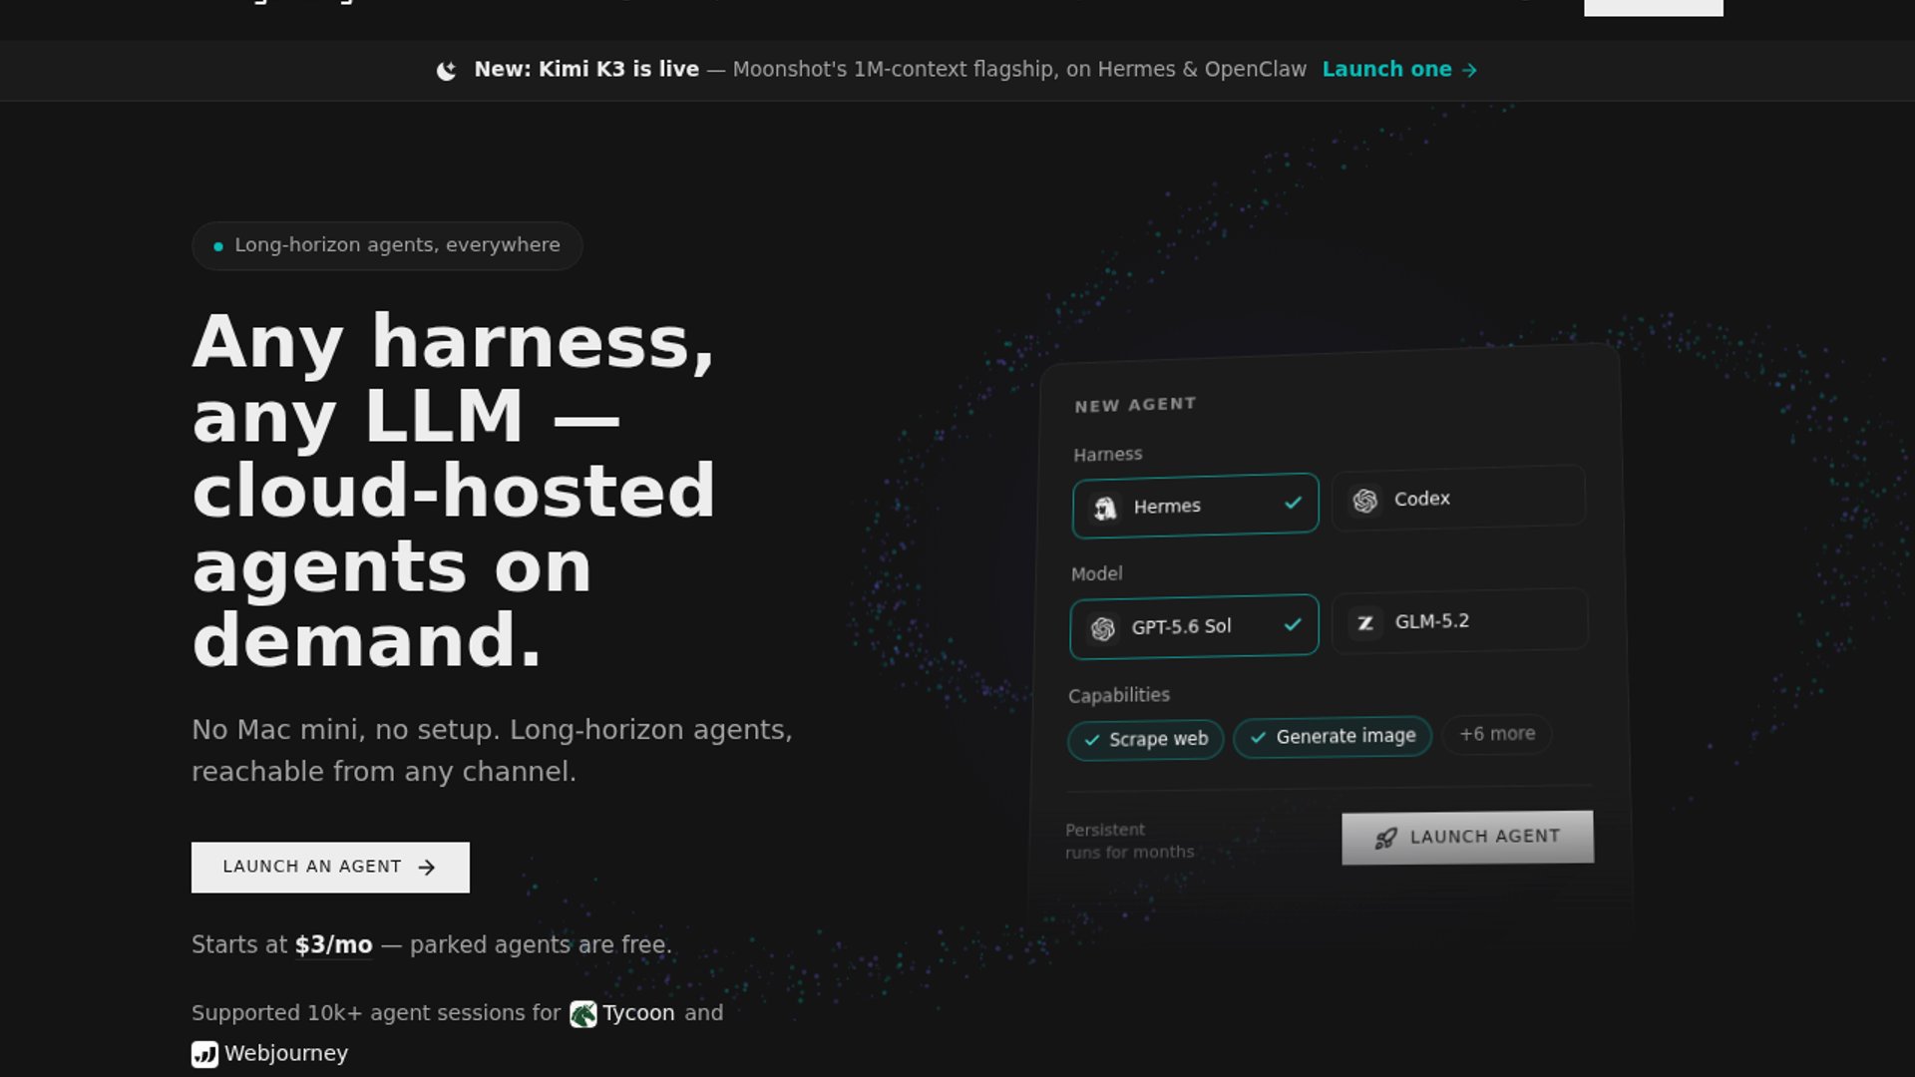The width and height of the screenshot is (1915, 1077).
Task: Select the Hermes harness label
Action: 1167,507
